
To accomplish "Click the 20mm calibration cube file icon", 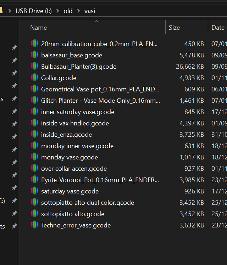I will [x=34, y=44].
